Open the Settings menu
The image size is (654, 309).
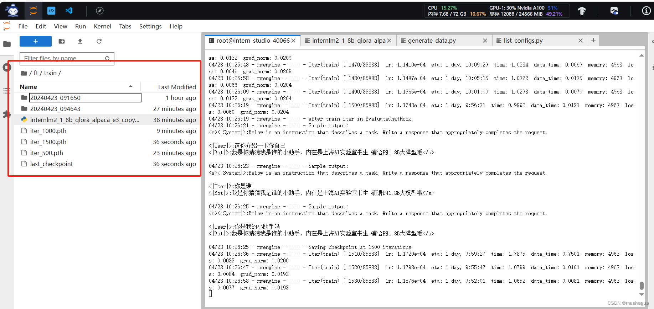click(150, 26)
